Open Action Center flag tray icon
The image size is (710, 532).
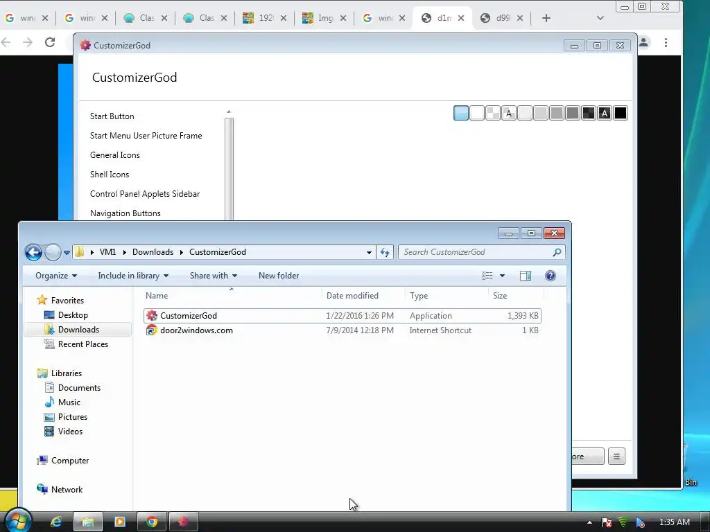[607, 522]
